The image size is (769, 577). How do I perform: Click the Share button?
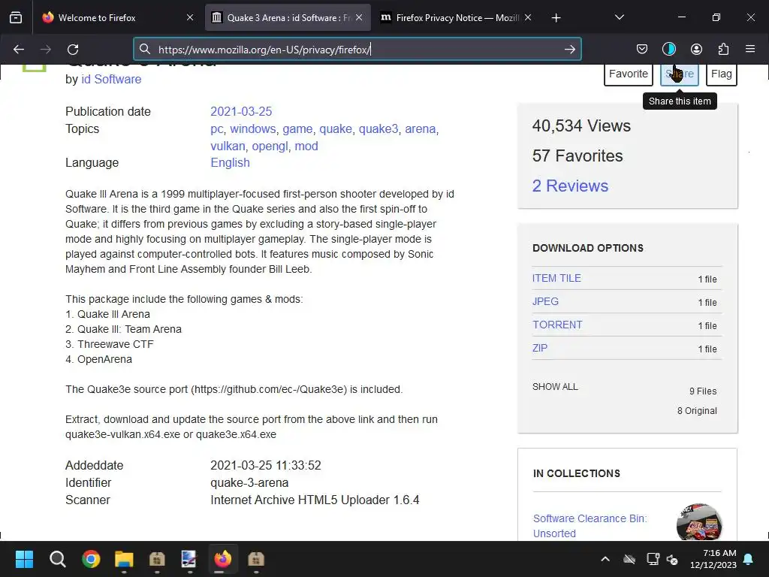[x=679, y=74]
